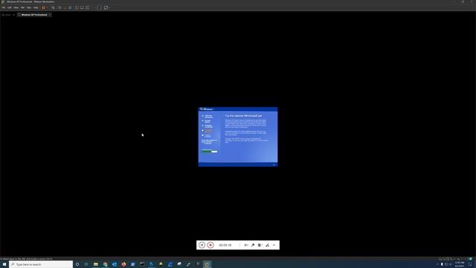Open the Help menu
This screenshot has width=476, height=268.
[x=36, y=7]
